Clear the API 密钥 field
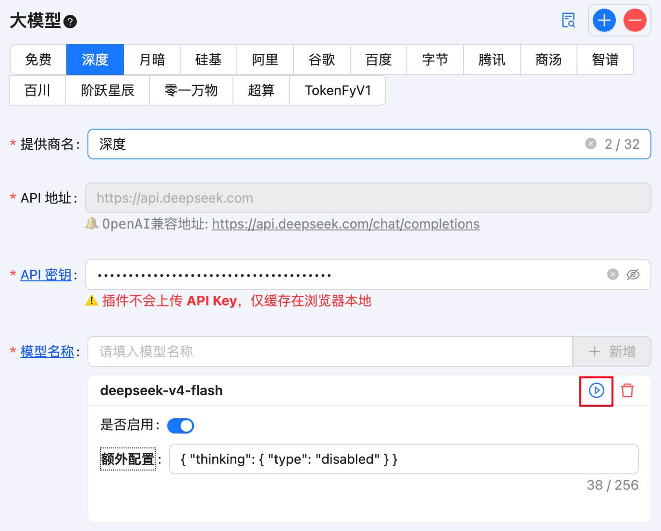This screenshot has height=531, width=661. (x=613, y=274)
